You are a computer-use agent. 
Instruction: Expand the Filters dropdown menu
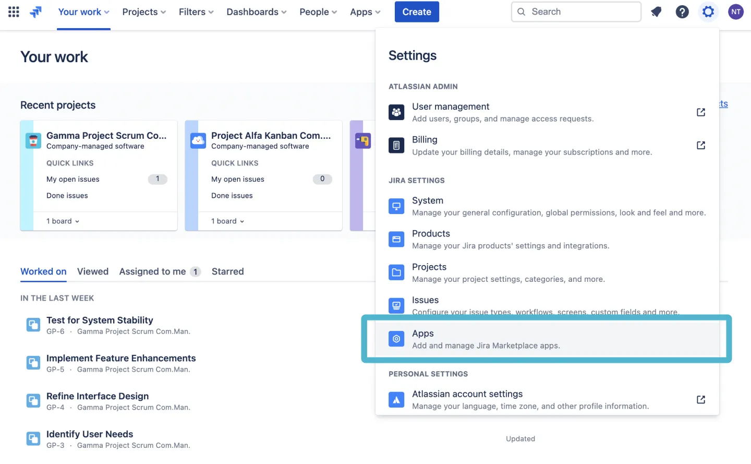[x=196, y=12]
